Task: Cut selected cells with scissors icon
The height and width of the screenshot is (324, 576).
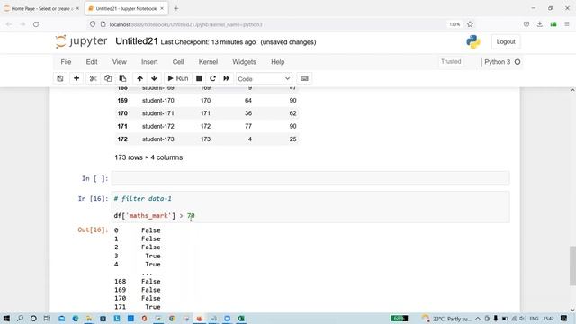Action: tap(93, 78)
